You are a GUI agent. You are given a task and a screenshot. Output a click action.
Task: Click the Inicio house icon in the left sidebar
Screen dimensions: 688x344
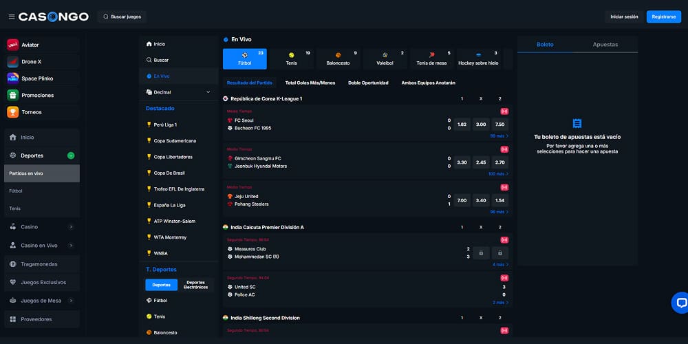(12, 138)
